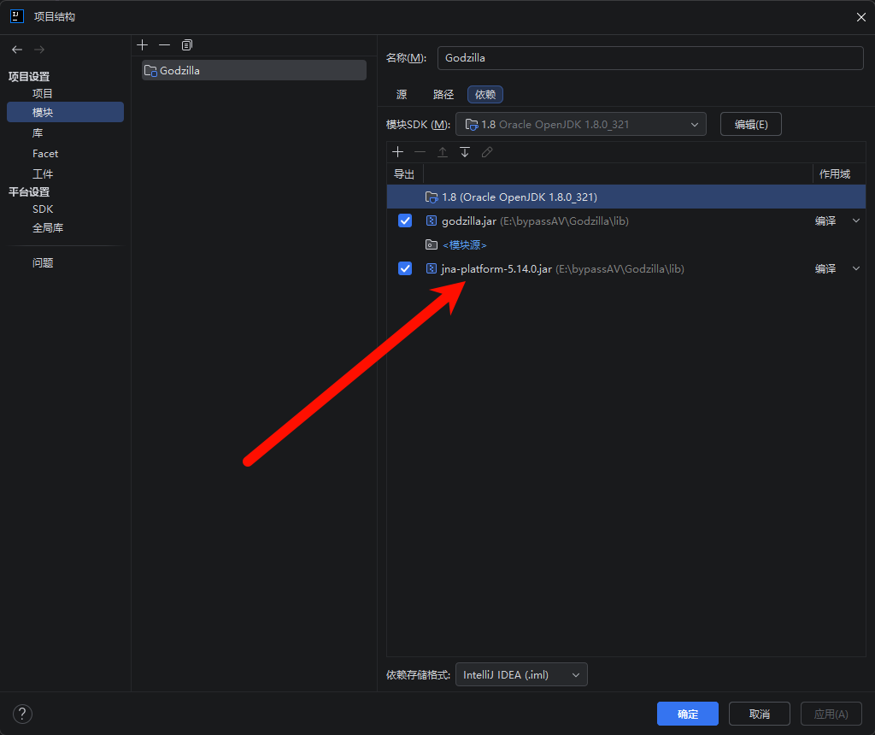Select the <模块源> row
The image size is (875, 735).
point(626,244)
